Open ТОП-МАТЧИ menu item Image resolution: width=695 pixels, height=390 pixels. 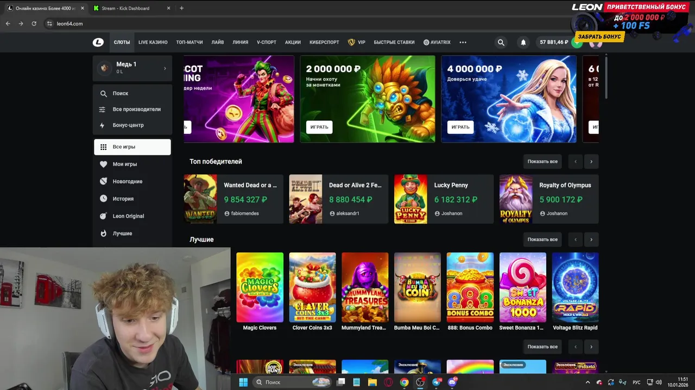(x=189, y=42)
